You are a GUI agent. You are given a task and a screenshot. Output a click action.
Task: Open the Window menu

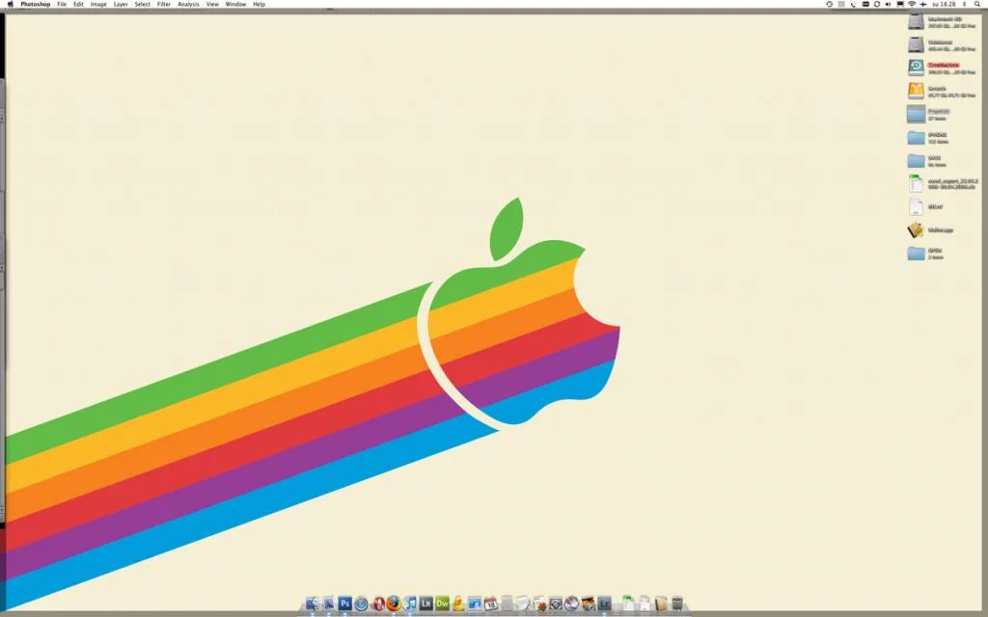pos(235,5)
